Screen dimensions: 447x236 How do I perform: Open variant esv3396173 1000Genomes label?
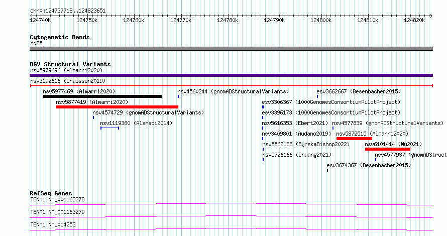pos(331,112)
